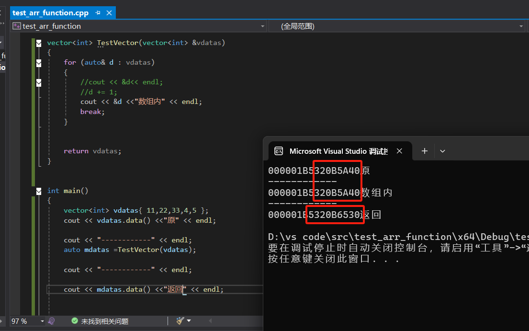Viewport: 529px width, 331px height.
Task: Click the IntelliCode icon in status strip
Action: click(51, 321)
